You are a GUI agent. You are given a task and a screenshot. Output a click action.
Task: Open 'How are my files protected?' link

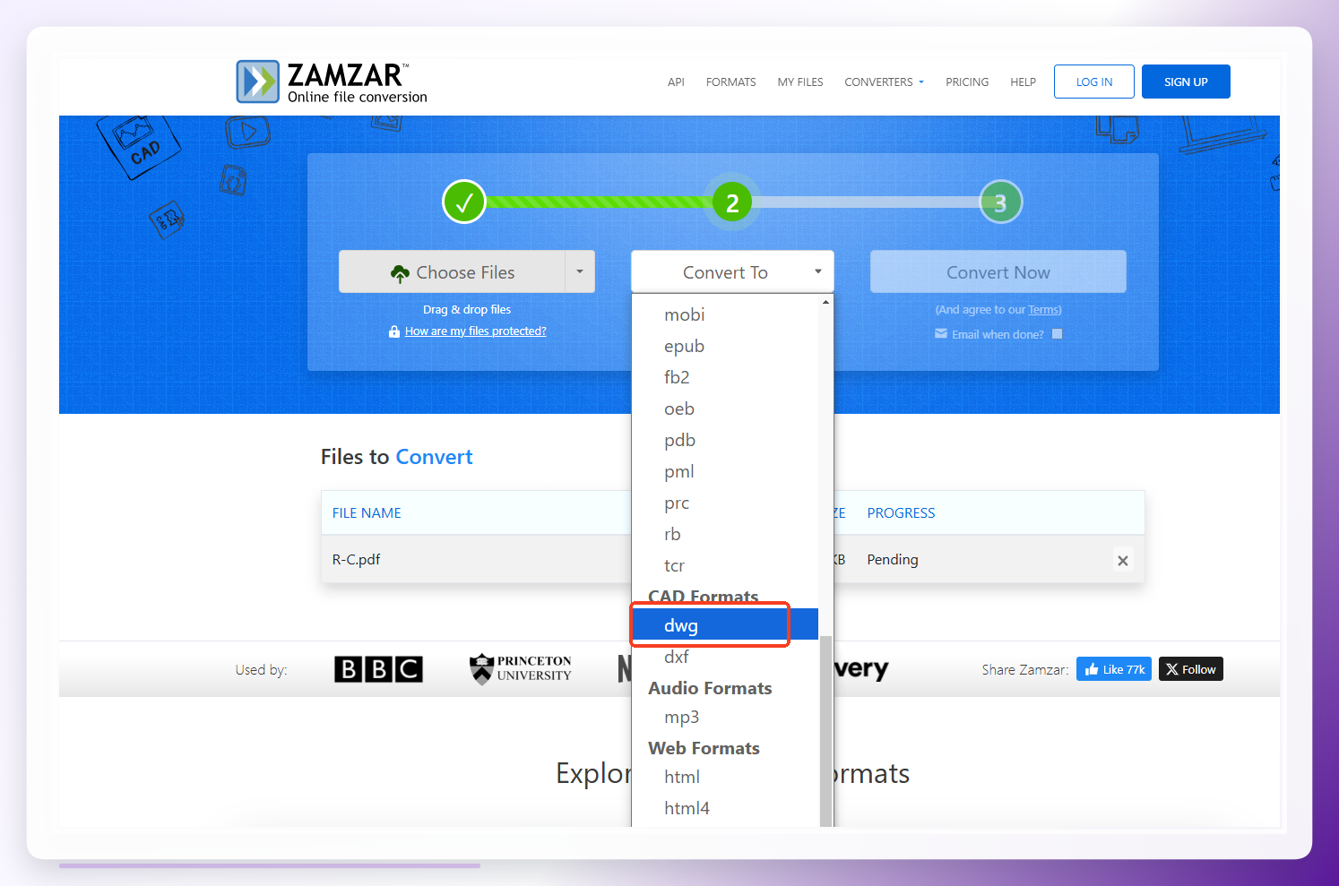(475, 331)
